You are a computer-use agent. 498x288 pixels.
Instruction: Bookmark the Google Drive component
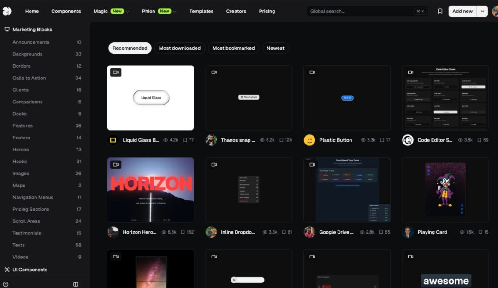381,232
